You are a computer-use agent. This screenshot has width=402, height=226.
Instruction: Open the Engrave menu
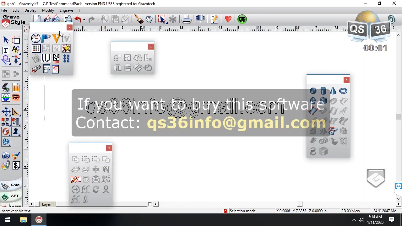point(66,10)
